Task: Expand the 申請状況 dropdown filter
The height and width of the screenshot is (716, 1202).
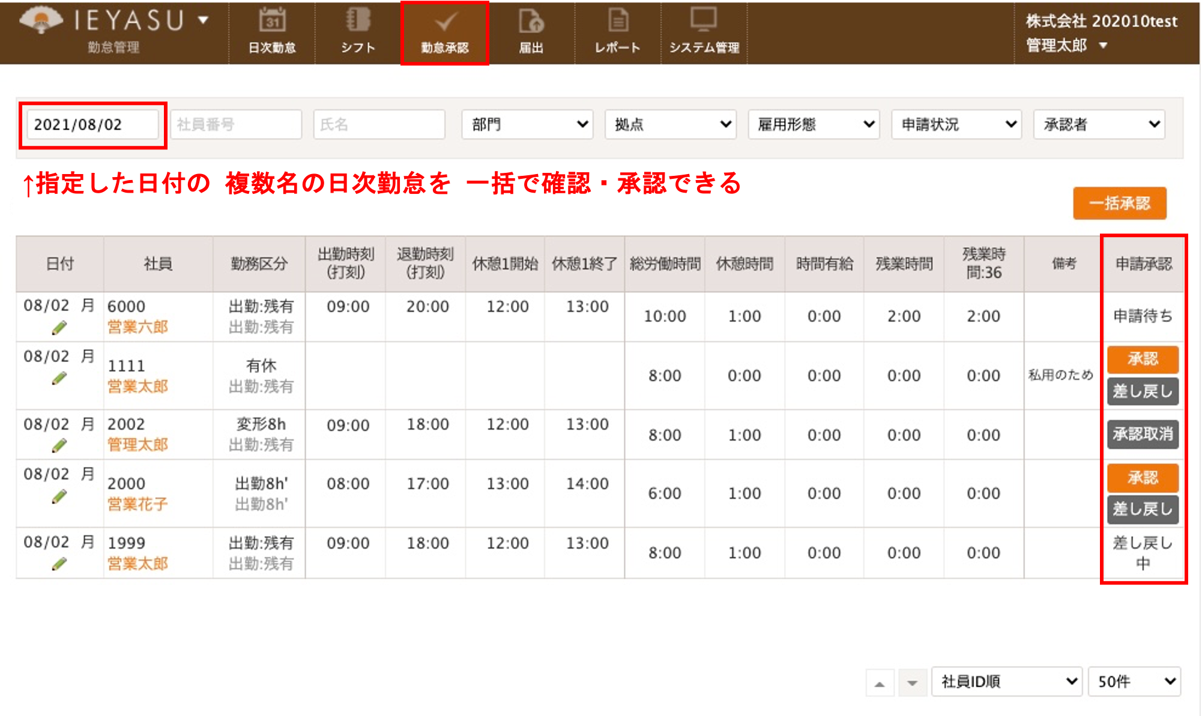Action: click(x=956, y=124)
